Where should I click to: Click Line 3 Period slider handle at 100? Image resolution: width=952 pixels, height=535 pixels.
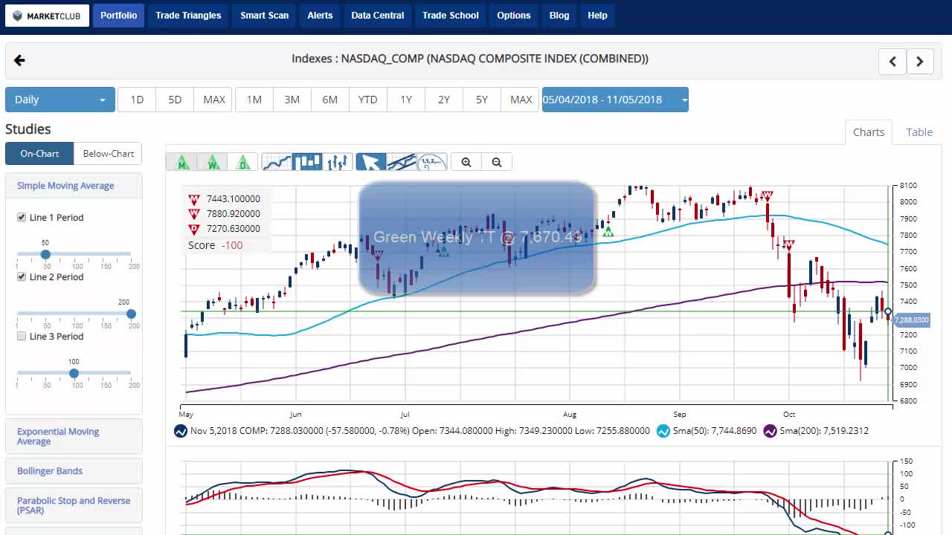(74, 374)
